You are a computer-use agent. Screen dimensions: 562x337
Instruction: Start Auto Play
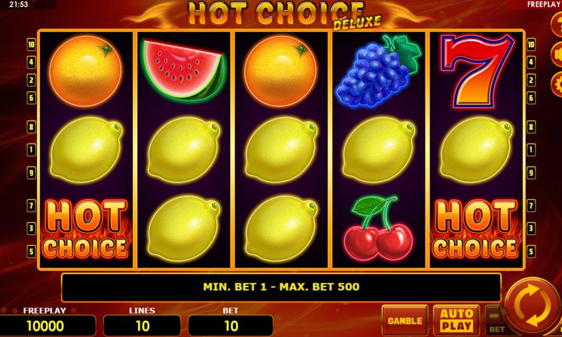point(456,321)
